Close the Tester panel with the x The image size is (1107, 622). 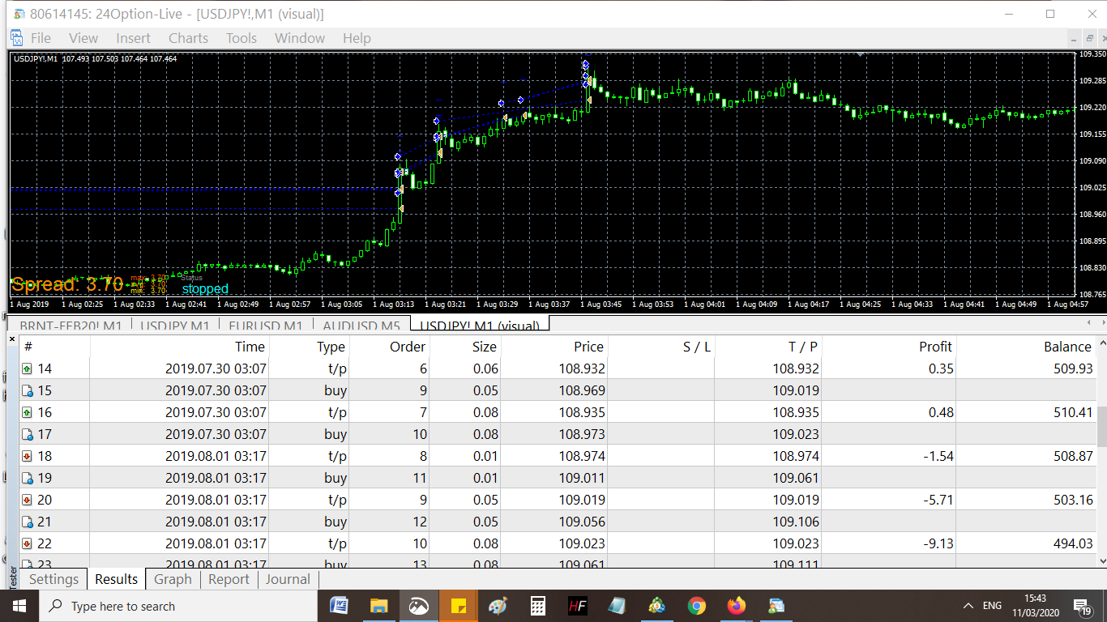tap(12, 339)
